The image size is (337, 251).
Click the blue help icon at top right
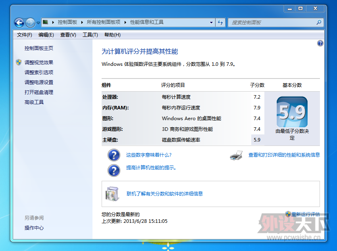tap(320, 43)
